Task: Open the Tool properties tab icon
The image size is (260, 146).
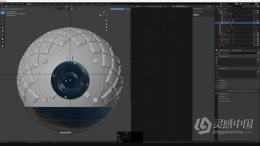Action: pyautogui.click(x=216, y=54)
